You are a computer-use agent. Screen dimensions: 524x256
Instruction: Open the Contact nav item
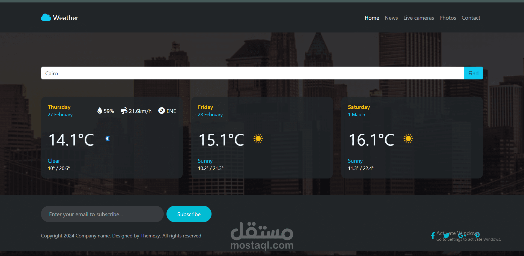click(x=471, y=18)
